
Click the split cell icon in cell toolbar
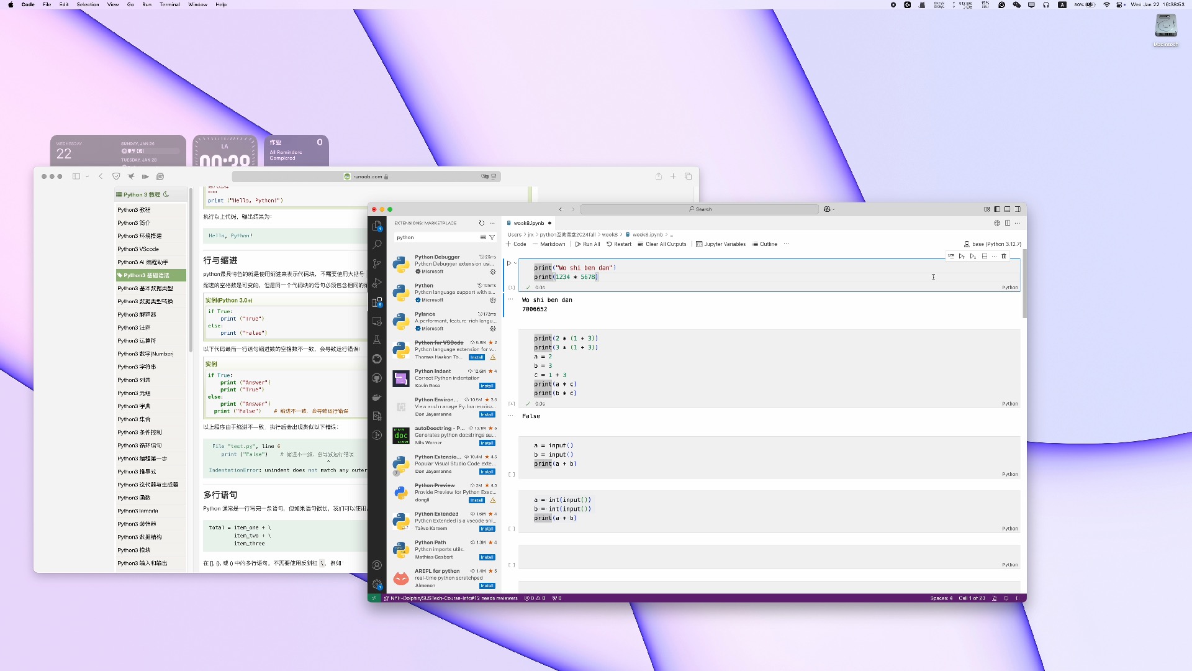point(984,256)
